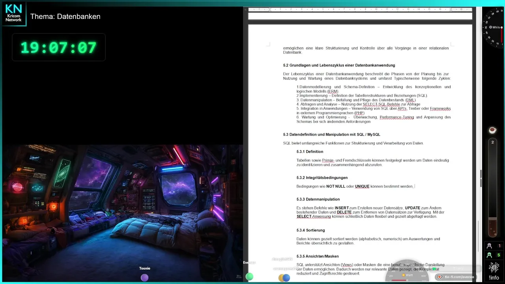Screen dimensions: 505x284
Task: Click the green 19:07:07 clock display
Action: point(58,47)
